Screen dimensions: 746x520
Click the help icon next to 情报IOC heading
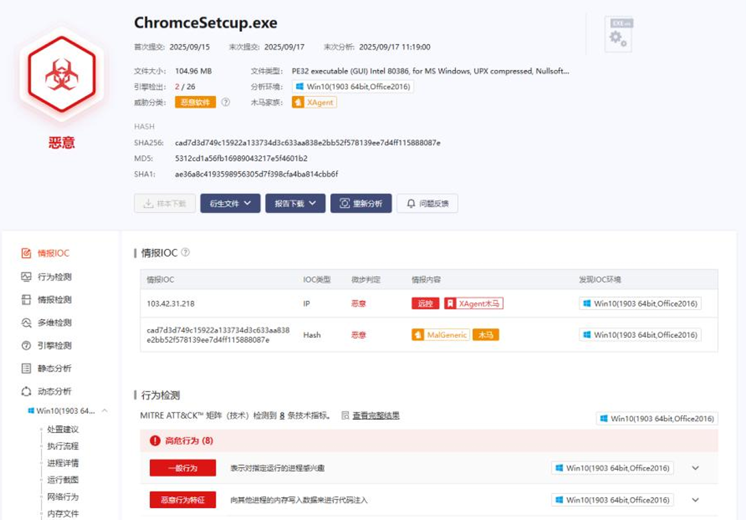tap(185, 252)
